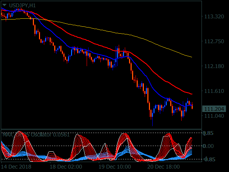Screen dimensions: 229x172
Task: Click the 14 Dec 2018 time label
Action: [17, 167]
